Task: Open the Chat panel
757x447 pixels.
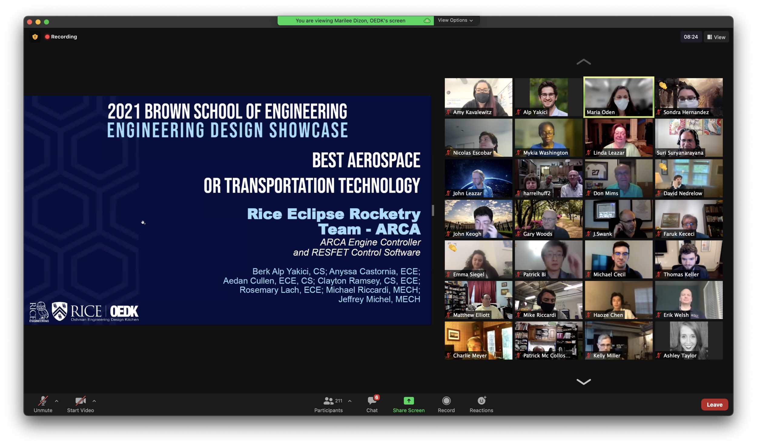Action: click(372, 401)
